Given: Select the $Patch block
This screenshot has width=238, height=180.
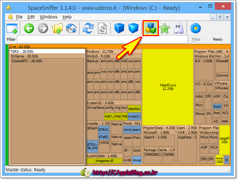Looking at the screenshot, I should 93,133.
